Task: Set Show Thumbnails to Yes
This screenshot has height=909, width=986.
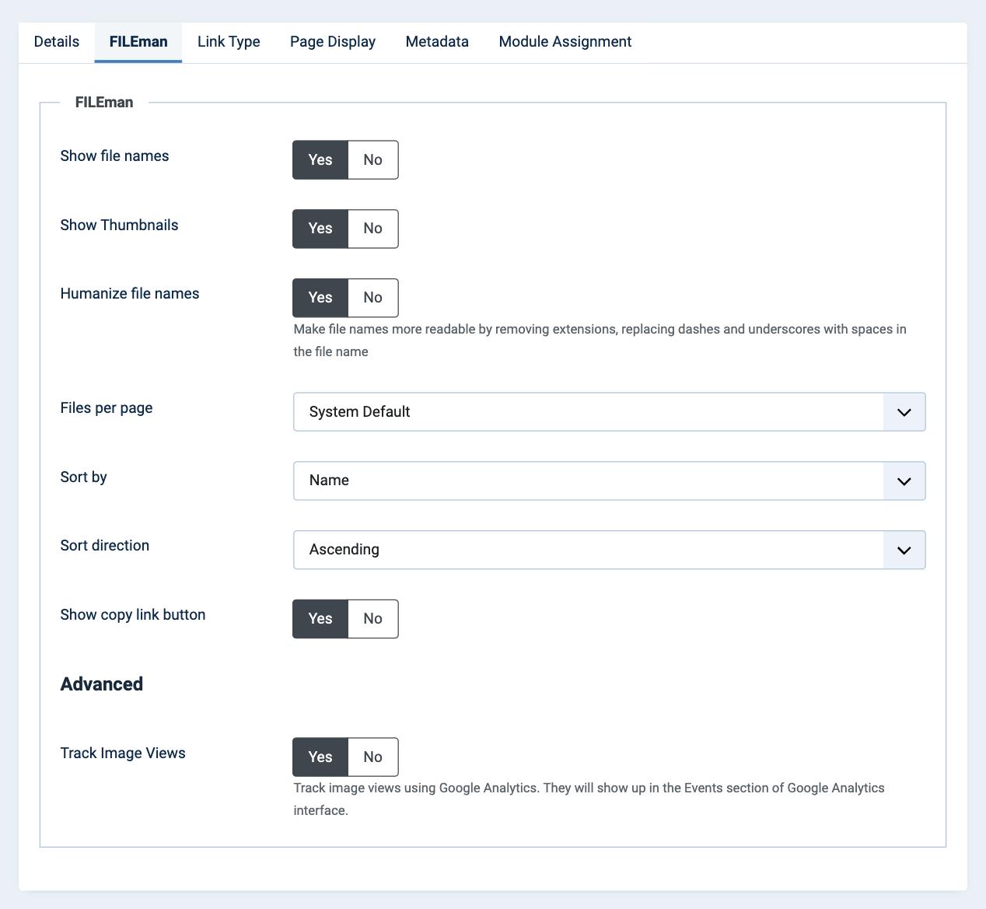Action: pyautogui.click(x=320, y=229)
